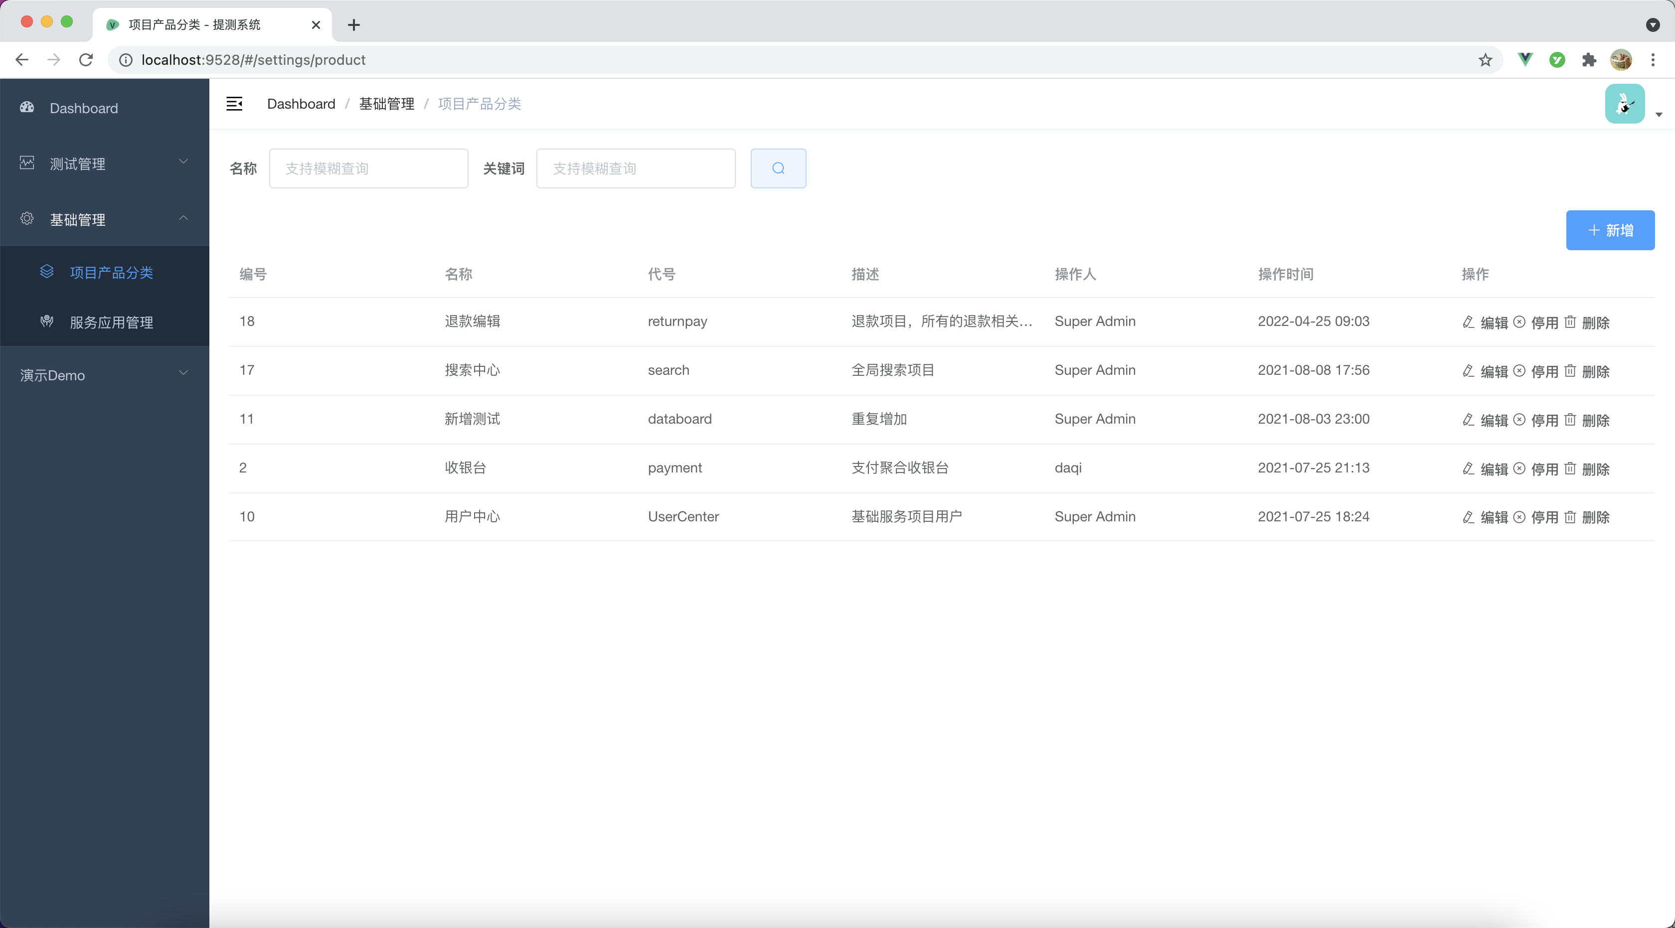Go to Dashboard via breadcrumb link
The image size is (1675, 928).
301,104
